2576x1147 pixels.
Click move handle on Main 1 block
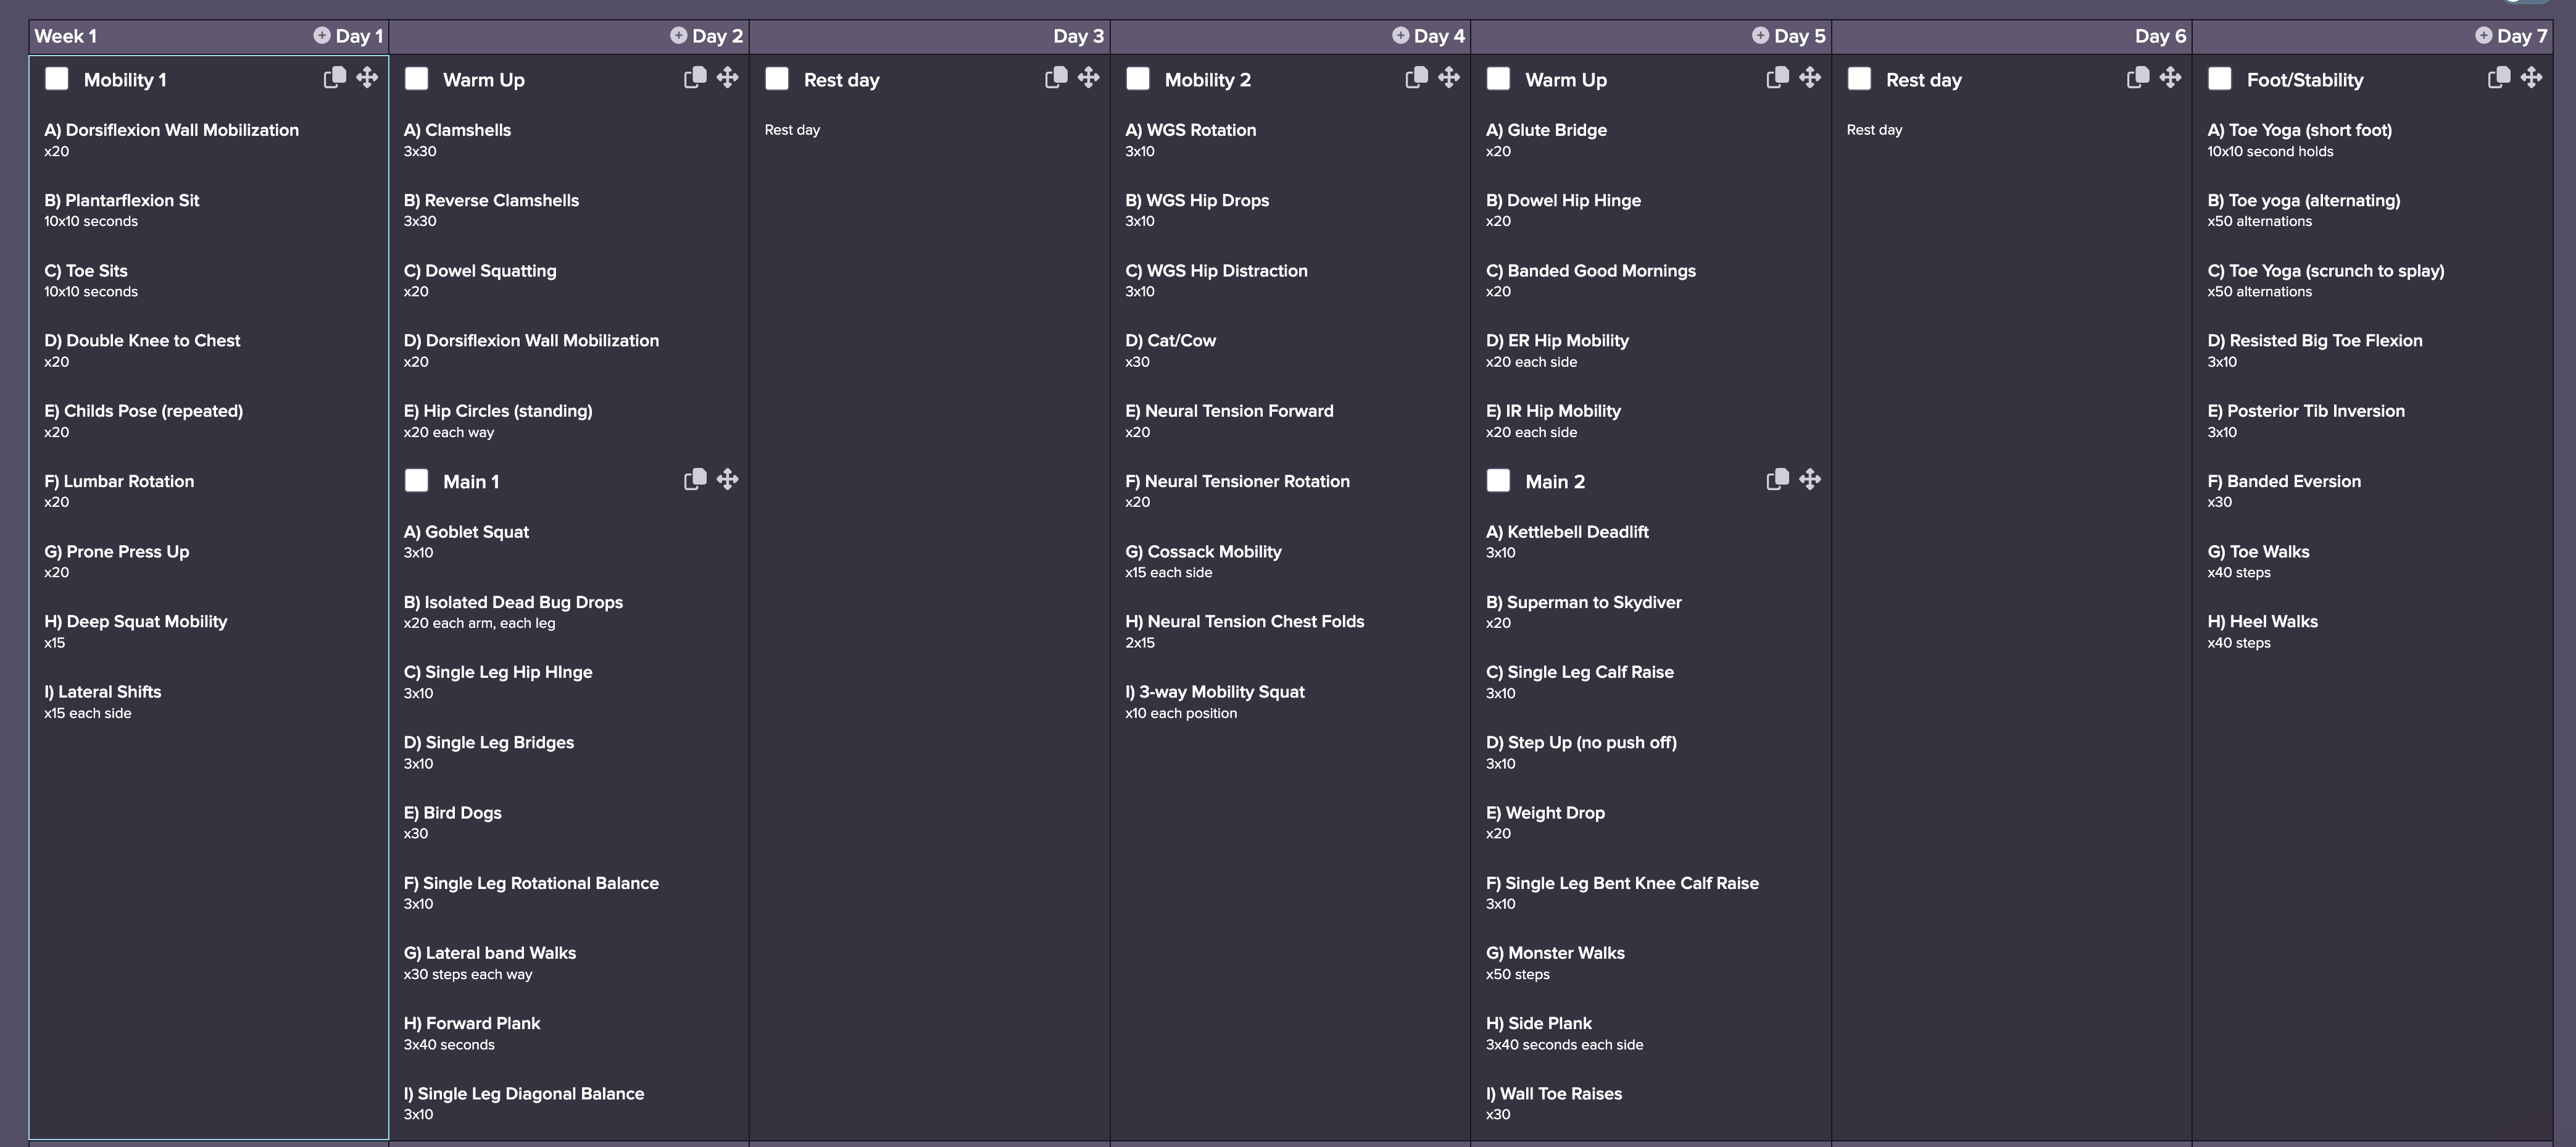pyautogui.click(x=728, y=479)
